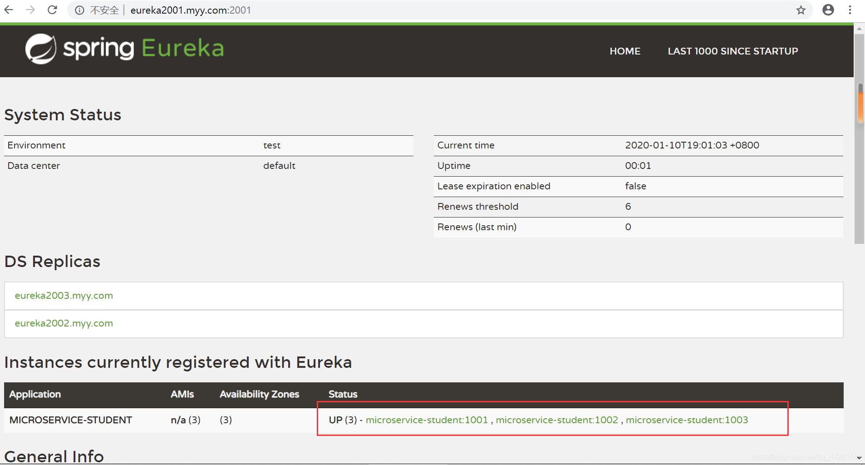
Task: Click the System Status heading
Action: point(63,115)
